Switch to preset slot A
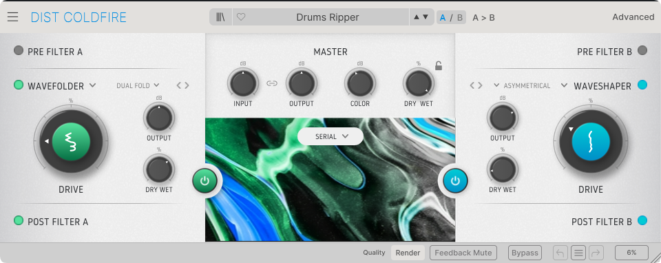This screenshot has width=661, height=263. (443, 18)
